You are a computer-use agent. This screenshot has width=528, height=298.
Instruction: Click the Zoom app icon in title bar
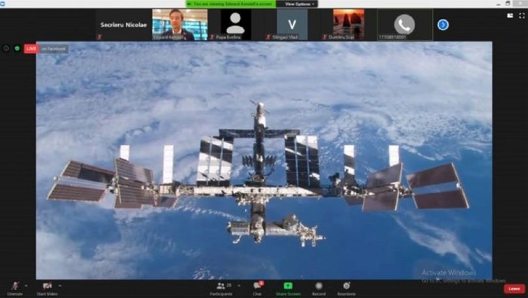(3, 3)
